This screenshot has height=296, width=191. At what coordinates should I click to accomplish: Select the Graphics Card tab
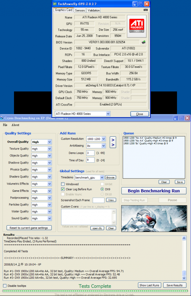point(64,10)
